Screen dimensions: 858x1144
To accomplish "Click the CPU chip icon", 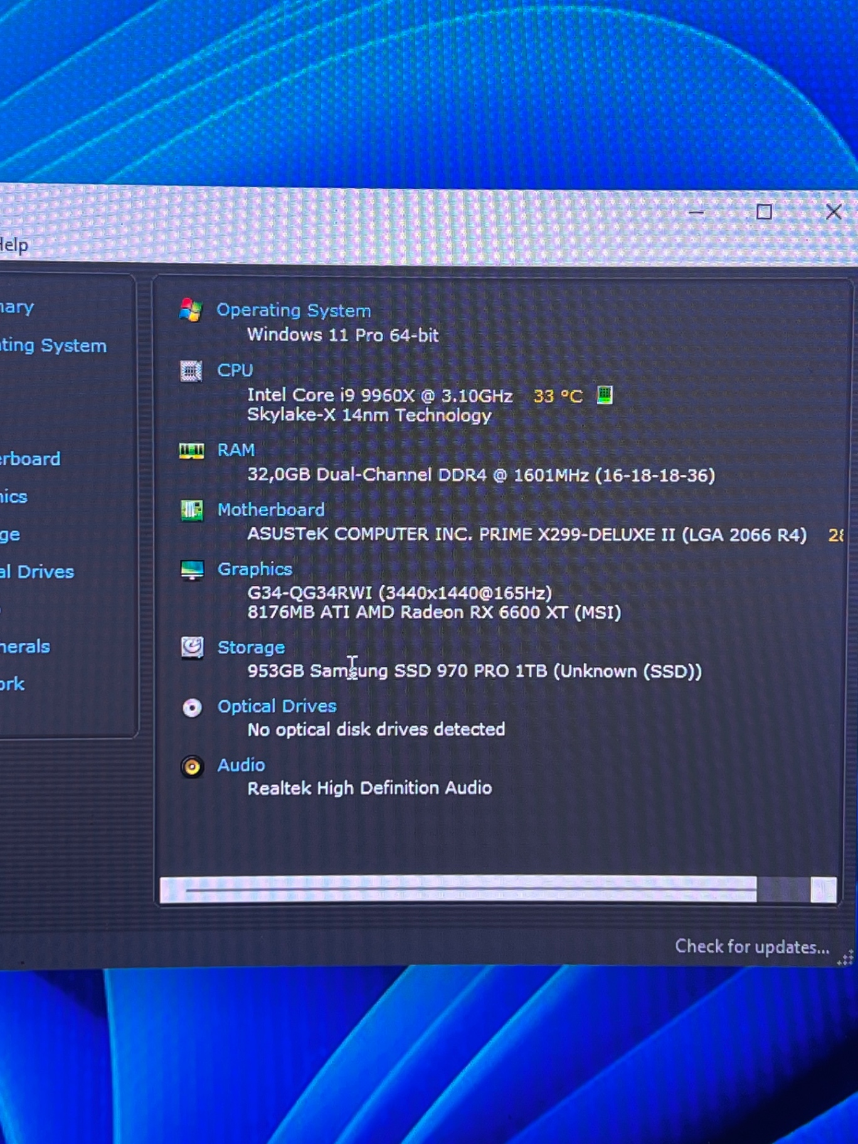I will click(191, 371).
